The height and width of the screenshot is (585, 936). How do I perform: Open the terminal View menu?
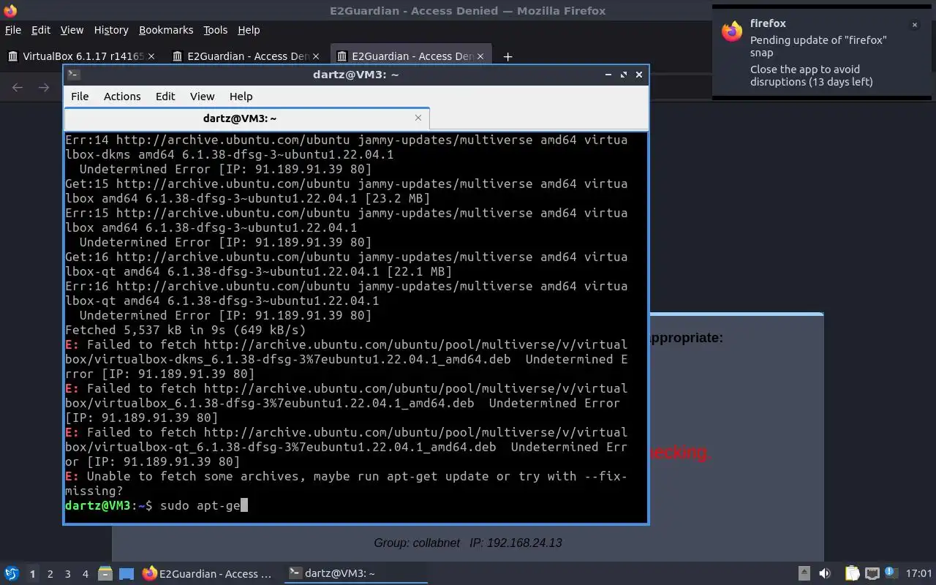pyautogui.click(x=202, y=96)
